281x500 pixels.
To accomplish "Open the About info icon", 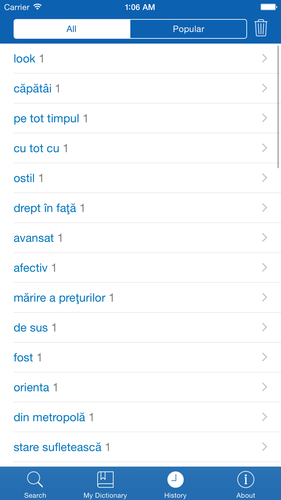I will coord(246,479).
